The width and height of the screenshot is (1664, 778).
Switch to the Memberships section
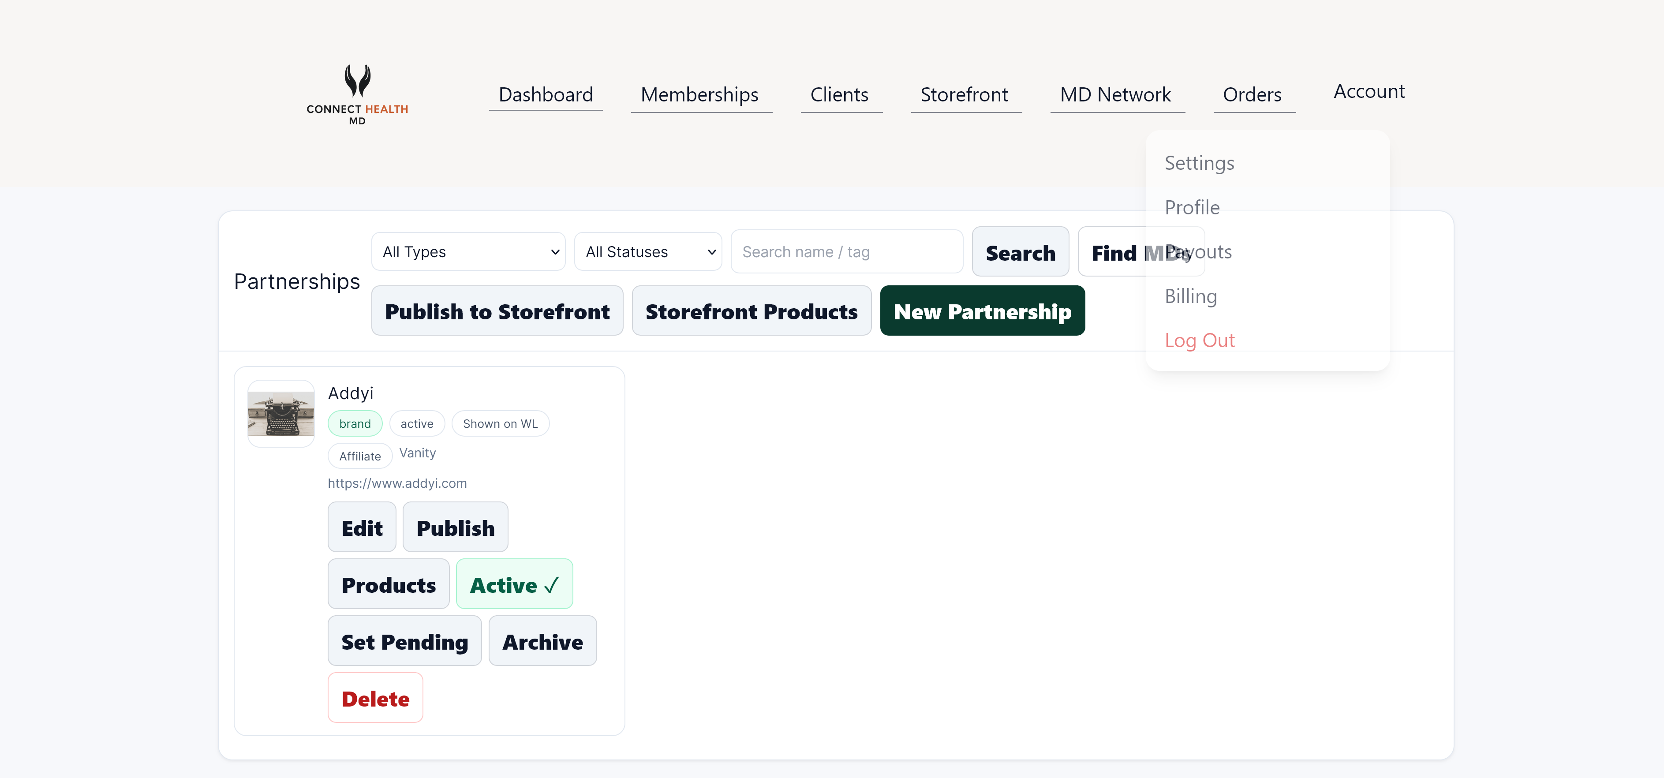(x=699, y=94)
